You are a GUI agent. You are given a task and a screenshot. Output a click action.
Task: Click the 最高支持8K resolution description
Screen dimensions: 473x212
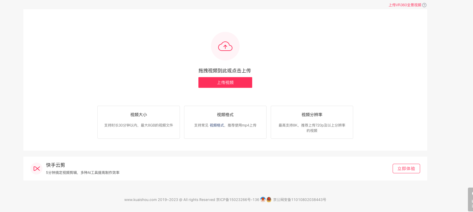tap(312, 128)
